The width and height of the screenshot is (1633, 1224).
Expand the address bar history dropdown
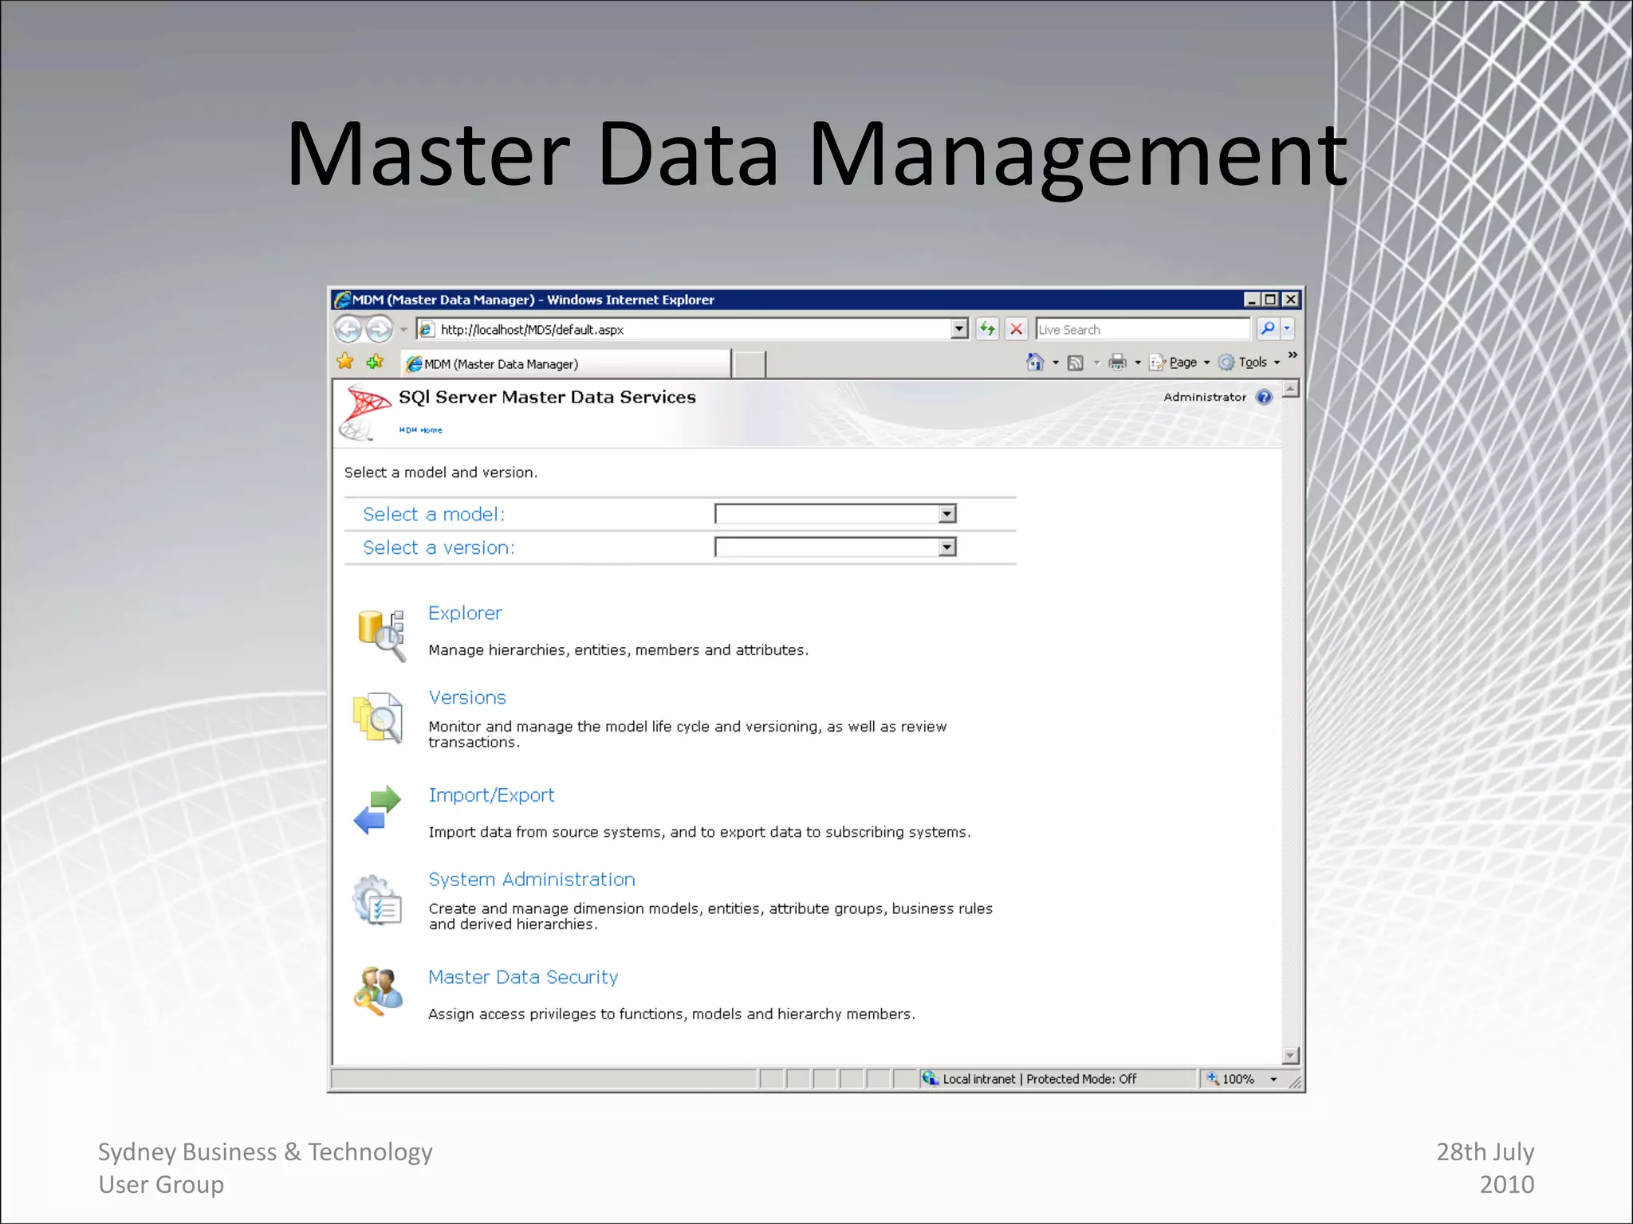pos(959,329)
